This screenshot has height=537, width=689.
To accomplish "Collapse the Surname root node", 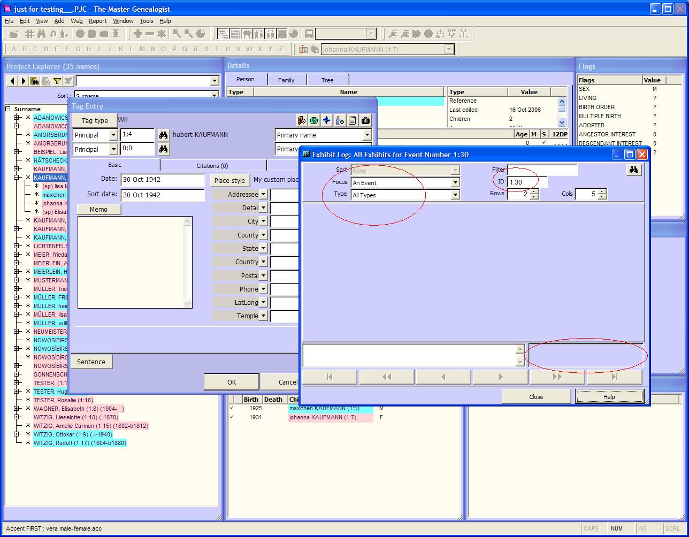I will (8, 109).
